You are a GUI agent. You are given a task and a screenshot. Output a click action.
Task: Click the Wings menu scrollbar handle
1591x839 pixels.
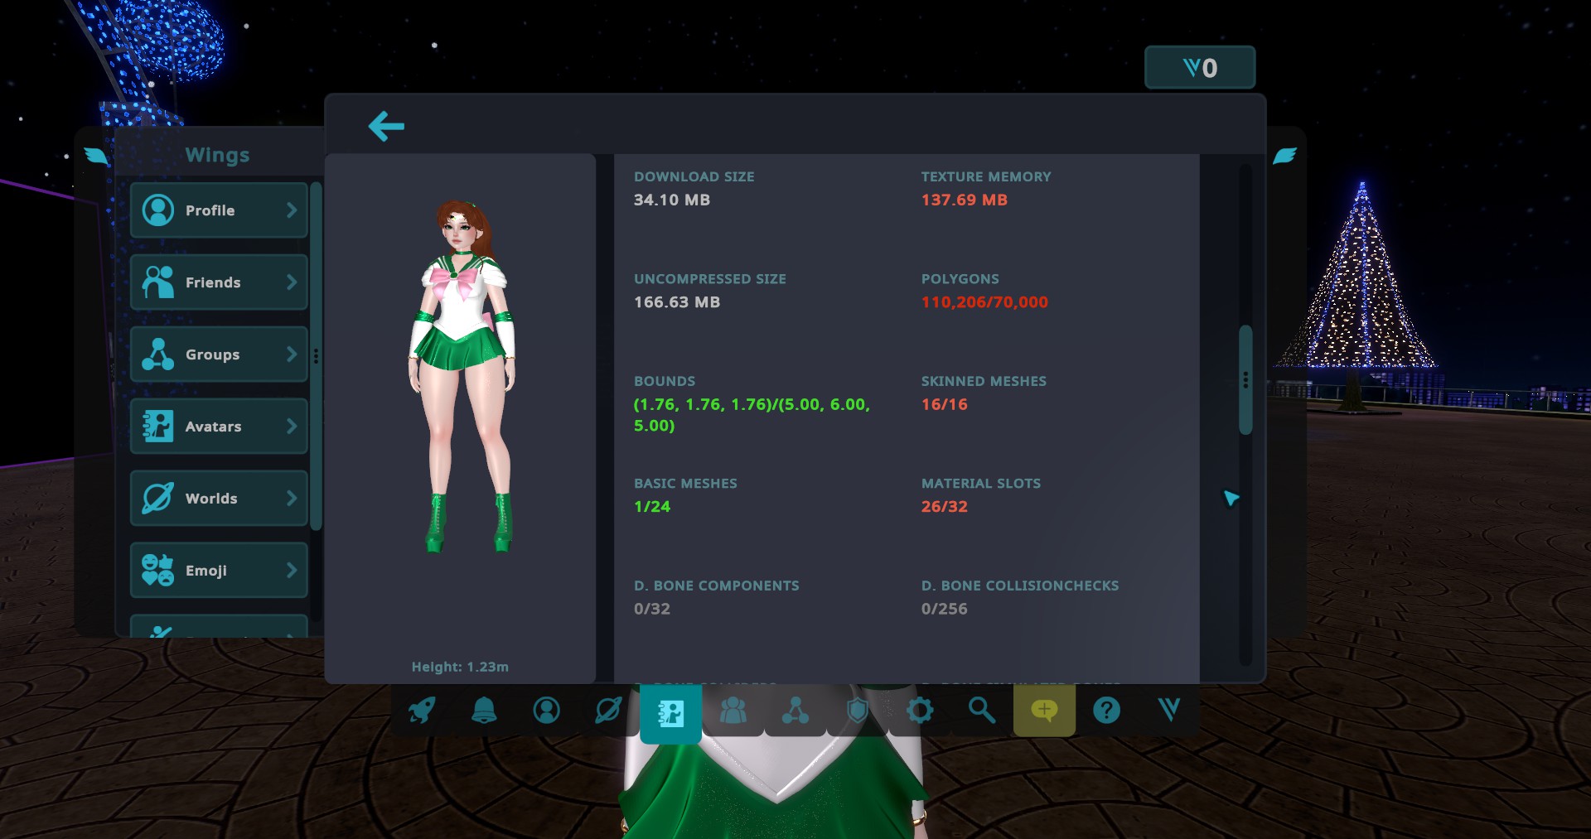316,356
